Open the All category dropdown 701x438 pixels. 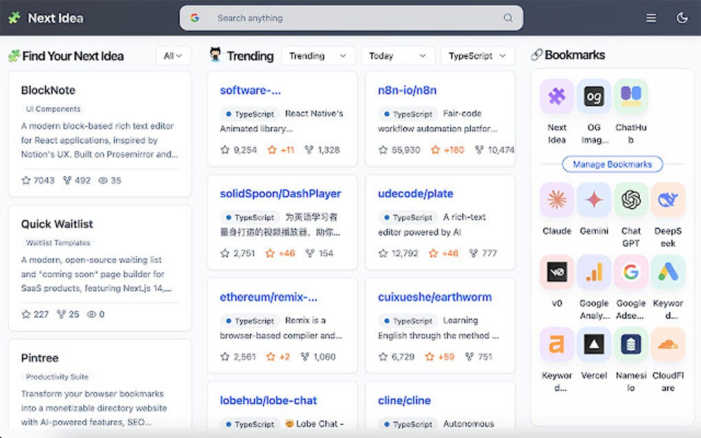pos(173,56)
